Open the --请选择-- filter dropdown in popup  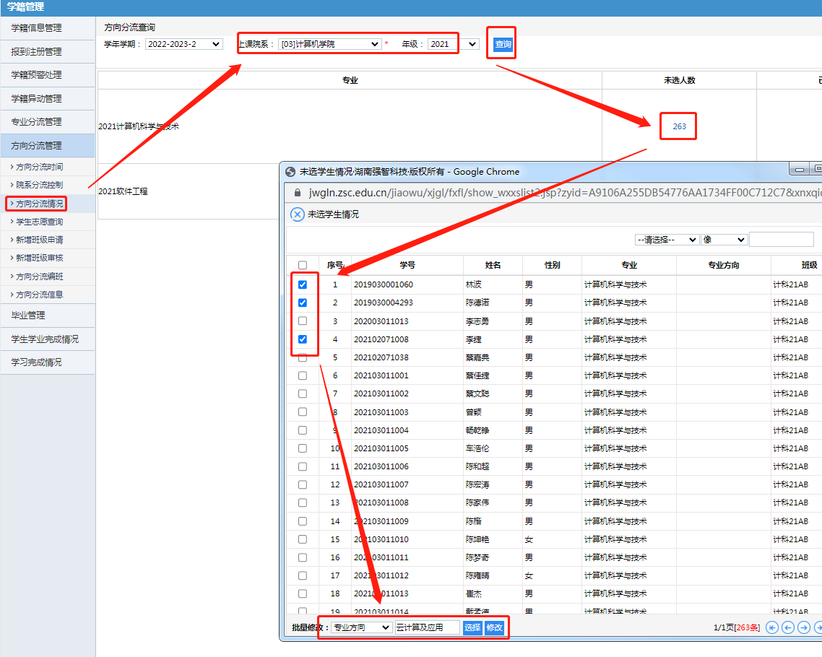click(x=667, y=240)
